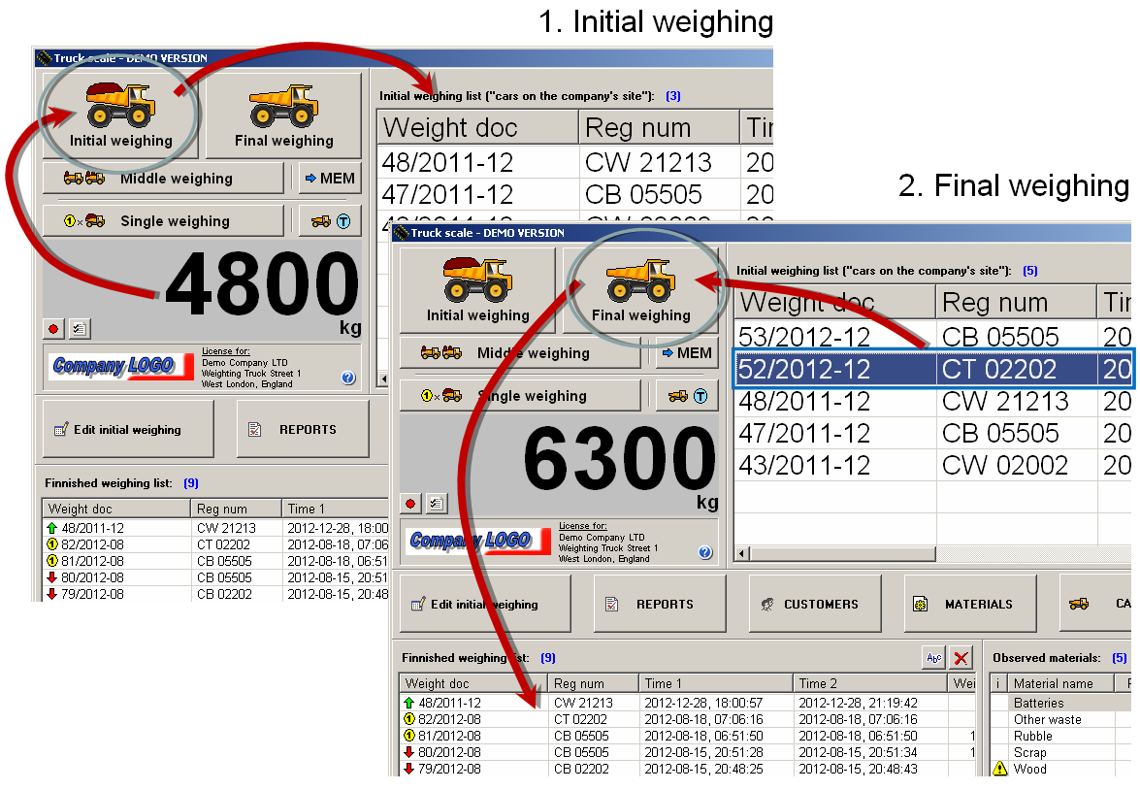The image size is (1140, 790).
Task: Open MATERIALS section
Action: (x=970, y=604)
